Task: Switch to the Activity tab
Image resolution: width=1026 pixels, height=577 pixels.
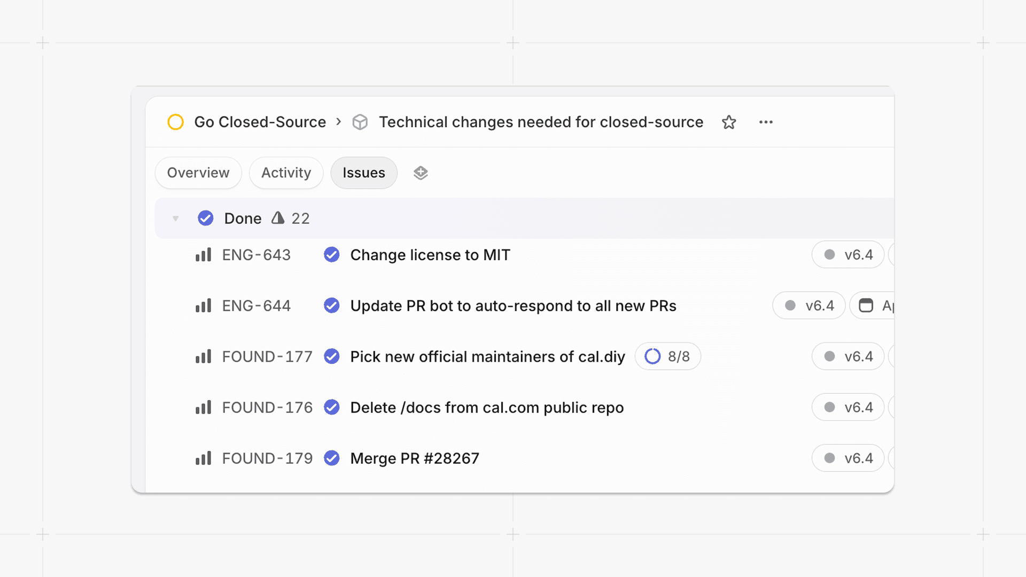Action: 286,173
